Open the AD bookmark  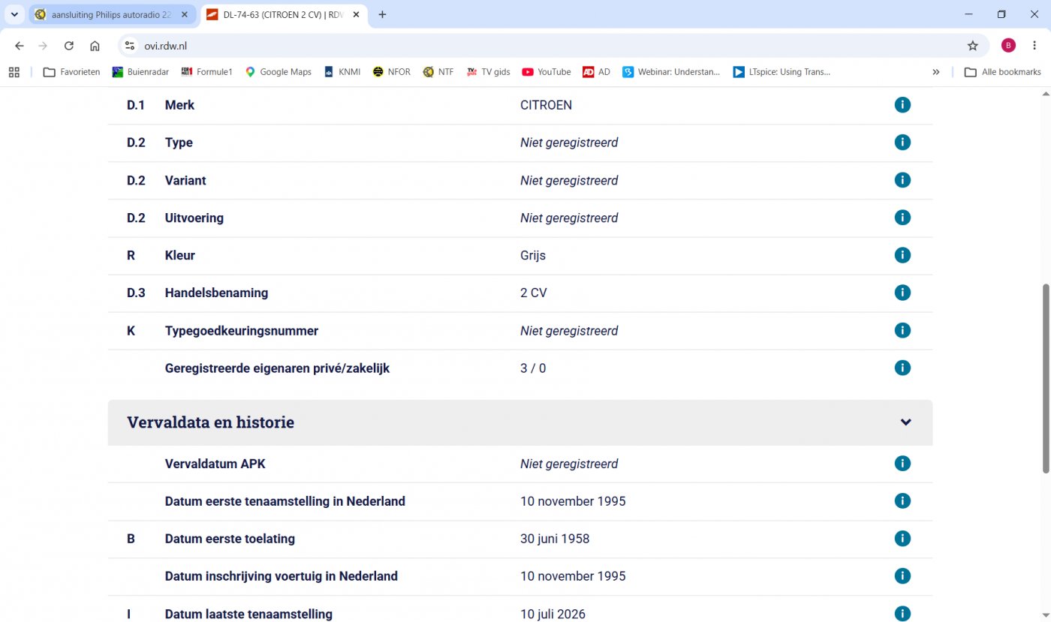coord(596,72)
